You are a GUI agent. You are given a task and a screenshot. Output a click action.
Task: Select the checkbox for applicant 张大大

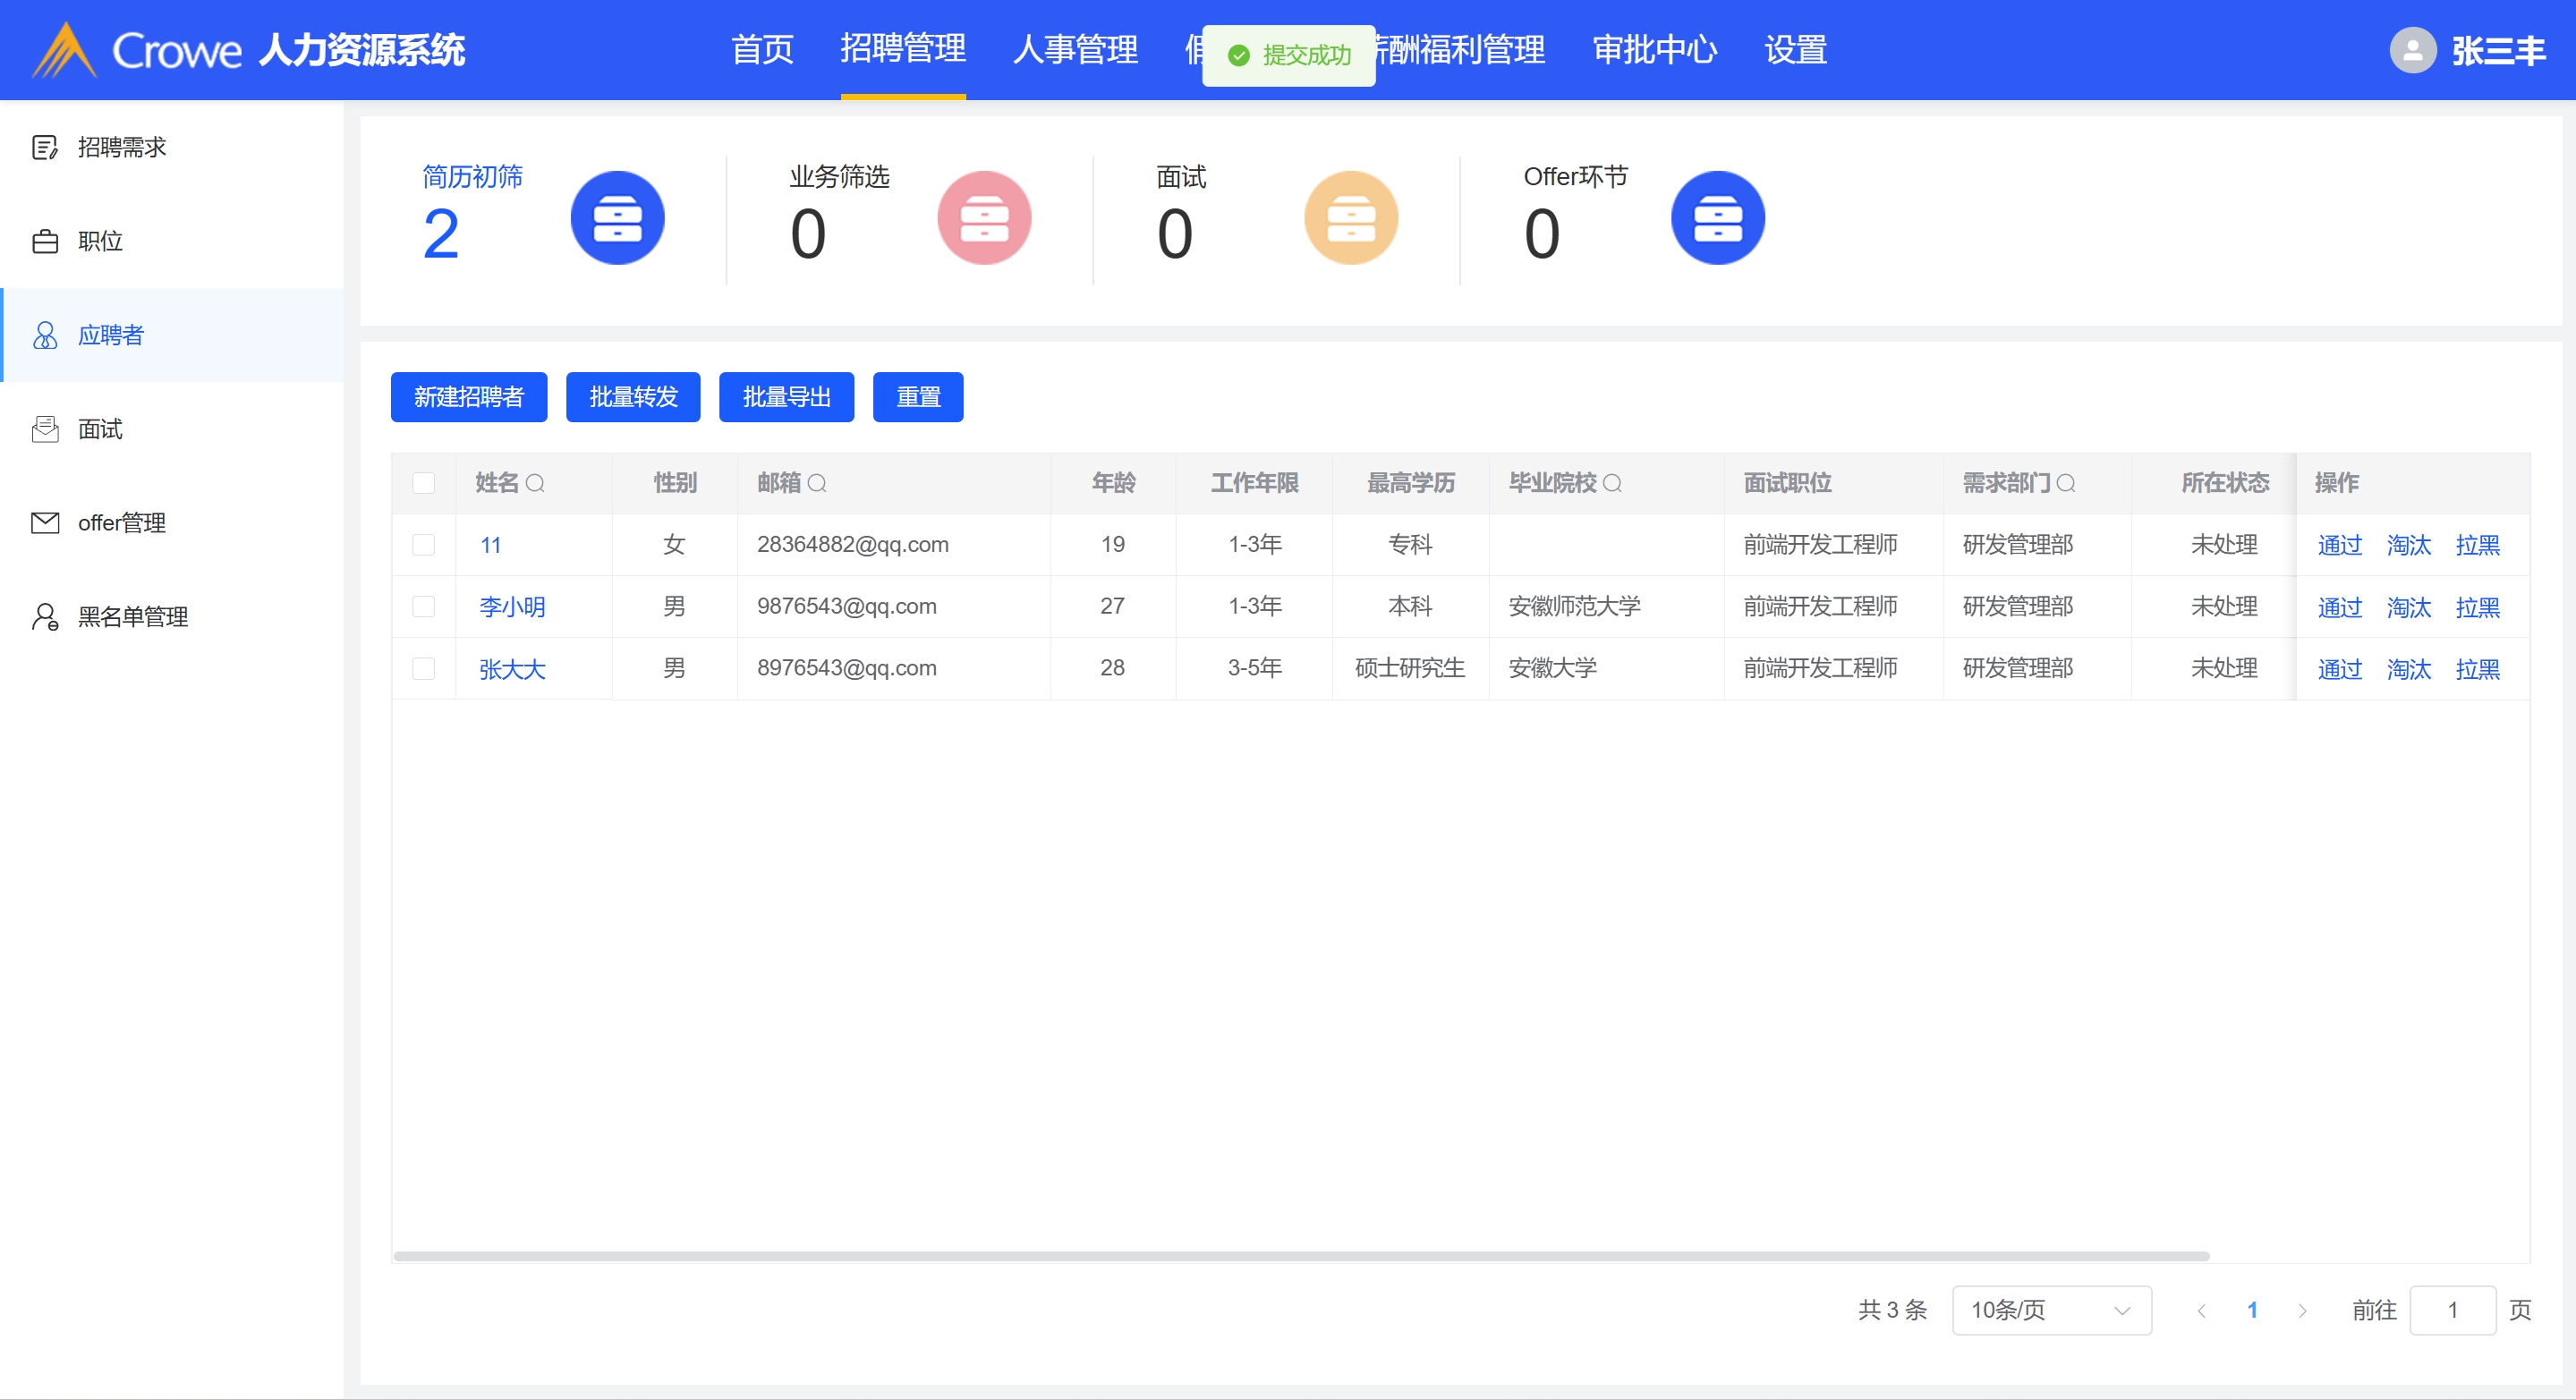[424, 669]
